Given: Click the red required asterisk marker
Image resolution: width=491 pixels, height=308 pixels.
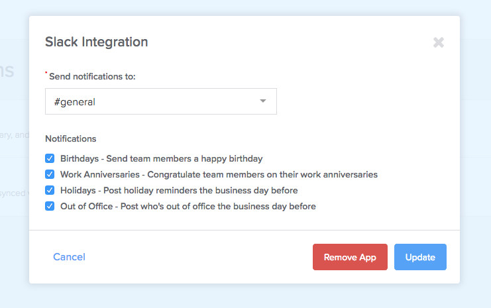Looking at the screenshot, I should pos(46,73).
